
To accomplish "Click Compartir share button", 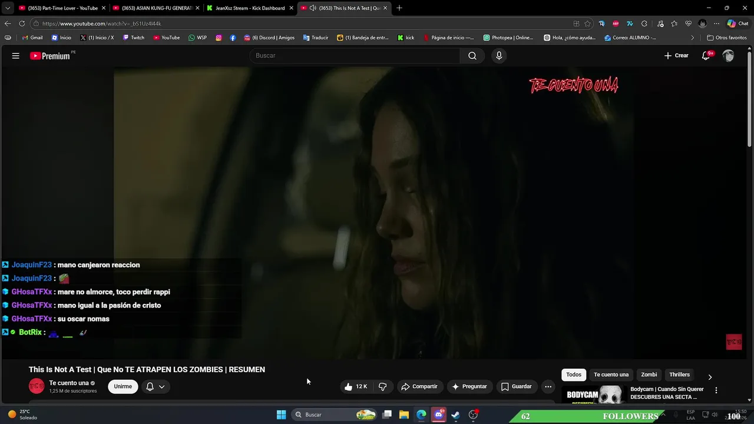I will 419,387.
